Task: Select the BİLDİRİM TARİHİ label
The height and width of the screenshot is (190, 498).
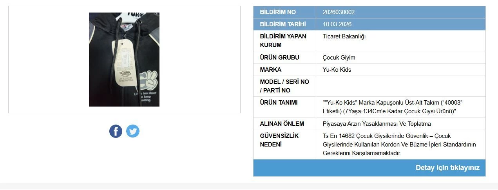Action: click(x=283, y=24)
